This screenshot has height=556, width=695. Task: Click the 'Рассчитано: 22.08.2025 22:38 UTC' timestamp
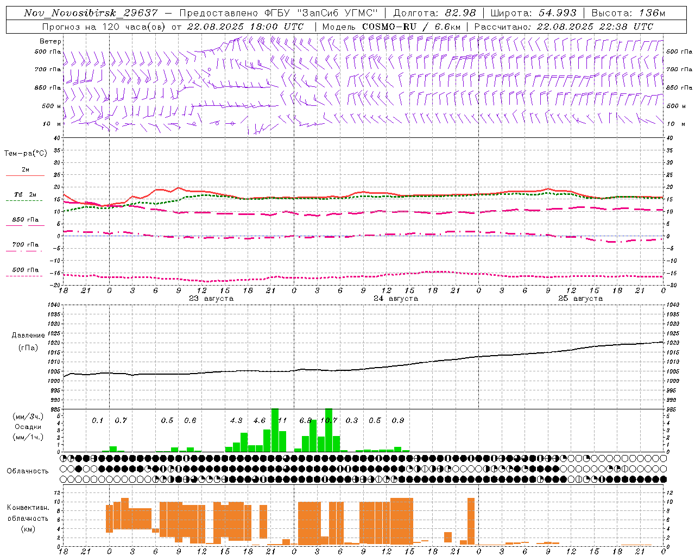click(564, 27)
